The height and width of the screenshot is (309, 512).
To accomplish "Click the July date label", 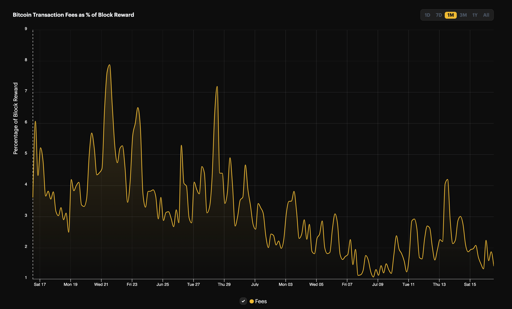I will (255, 284).
